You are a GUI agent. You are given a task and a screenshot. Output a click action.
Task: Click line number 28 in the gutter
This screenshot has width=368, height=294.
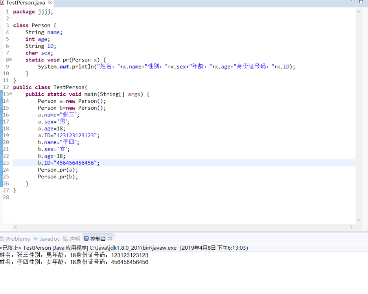coord(6,197)
